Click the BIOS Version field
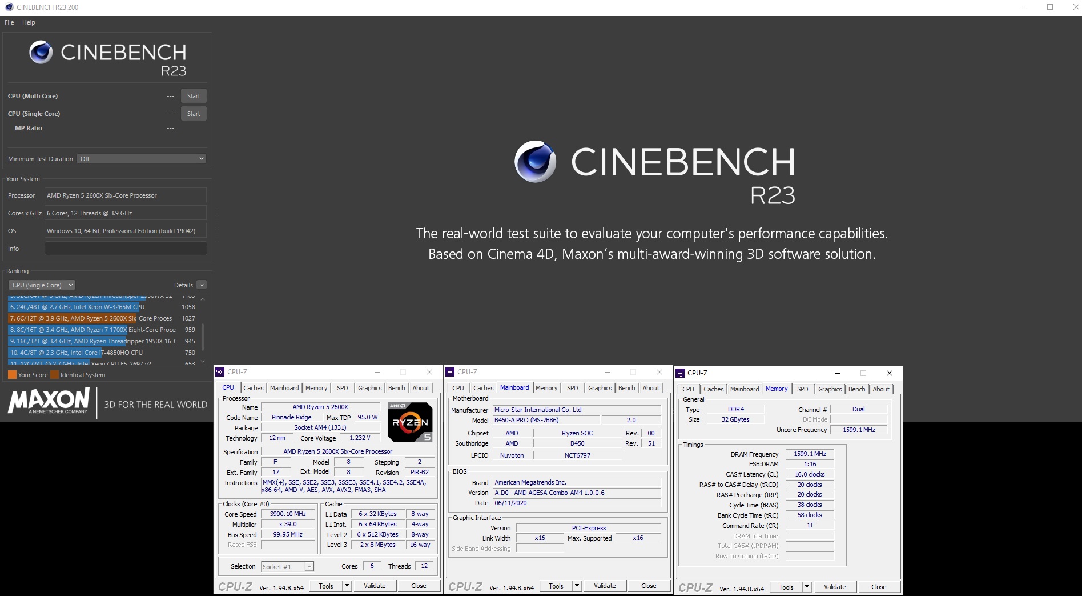 click(x=577, y=493)
